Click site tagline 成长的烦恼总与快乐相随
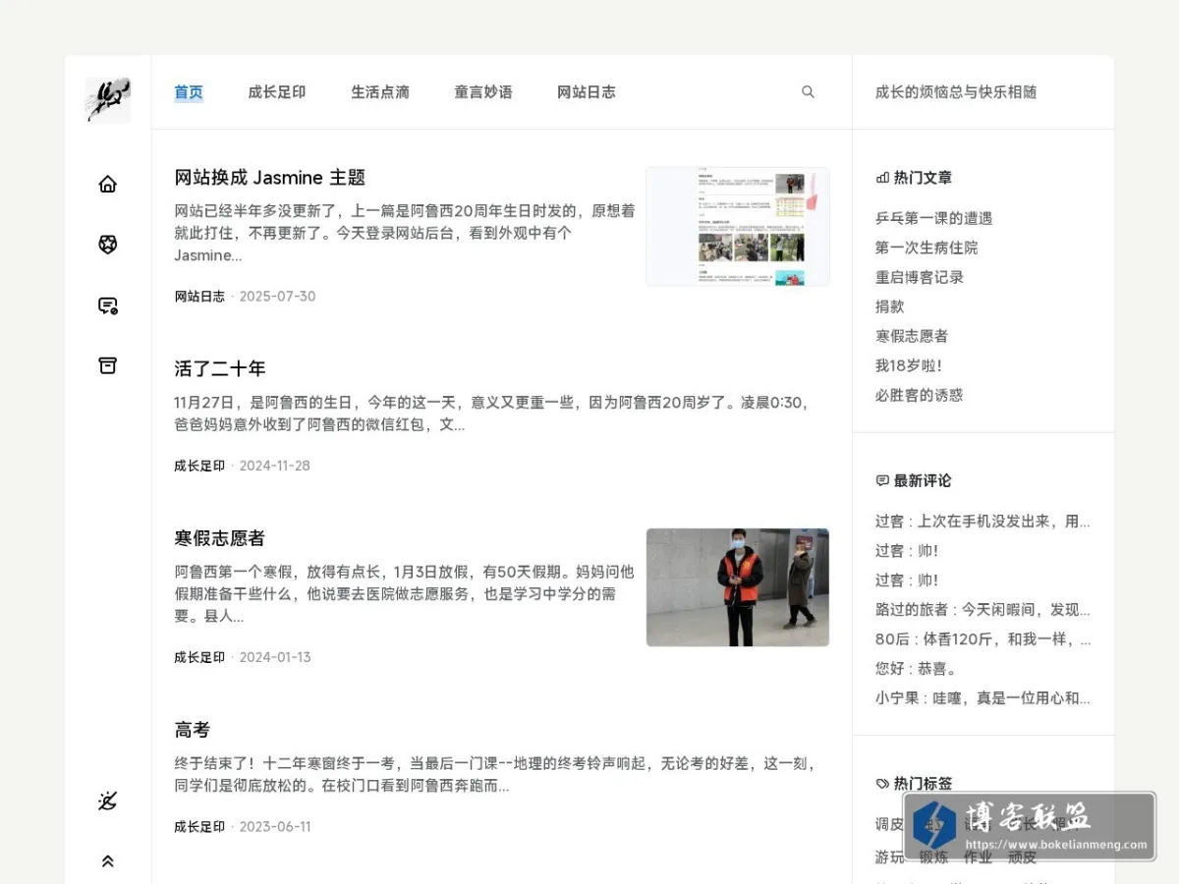 [x=956, y=92]
